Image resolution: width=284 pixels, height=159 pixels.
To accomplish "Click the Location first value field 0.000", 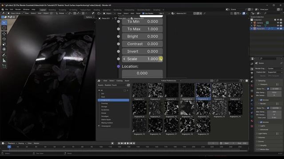I will [142, 73].
